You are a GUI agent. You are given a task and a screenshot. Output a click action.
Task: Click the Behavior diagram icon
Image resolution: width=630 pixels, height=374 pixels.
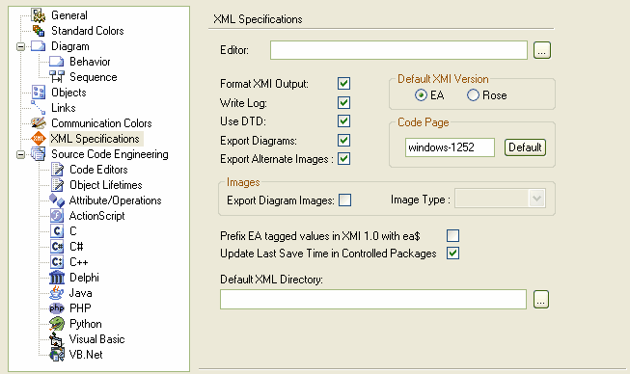coord(57,62)
